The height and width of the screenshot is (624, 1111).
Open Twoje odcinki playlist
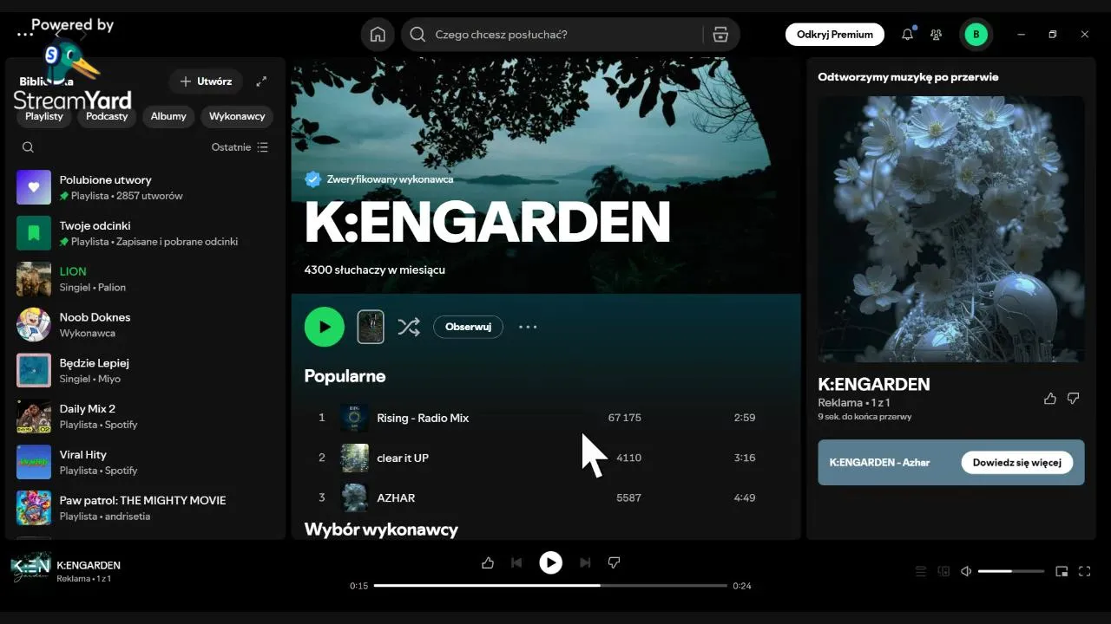145,233
